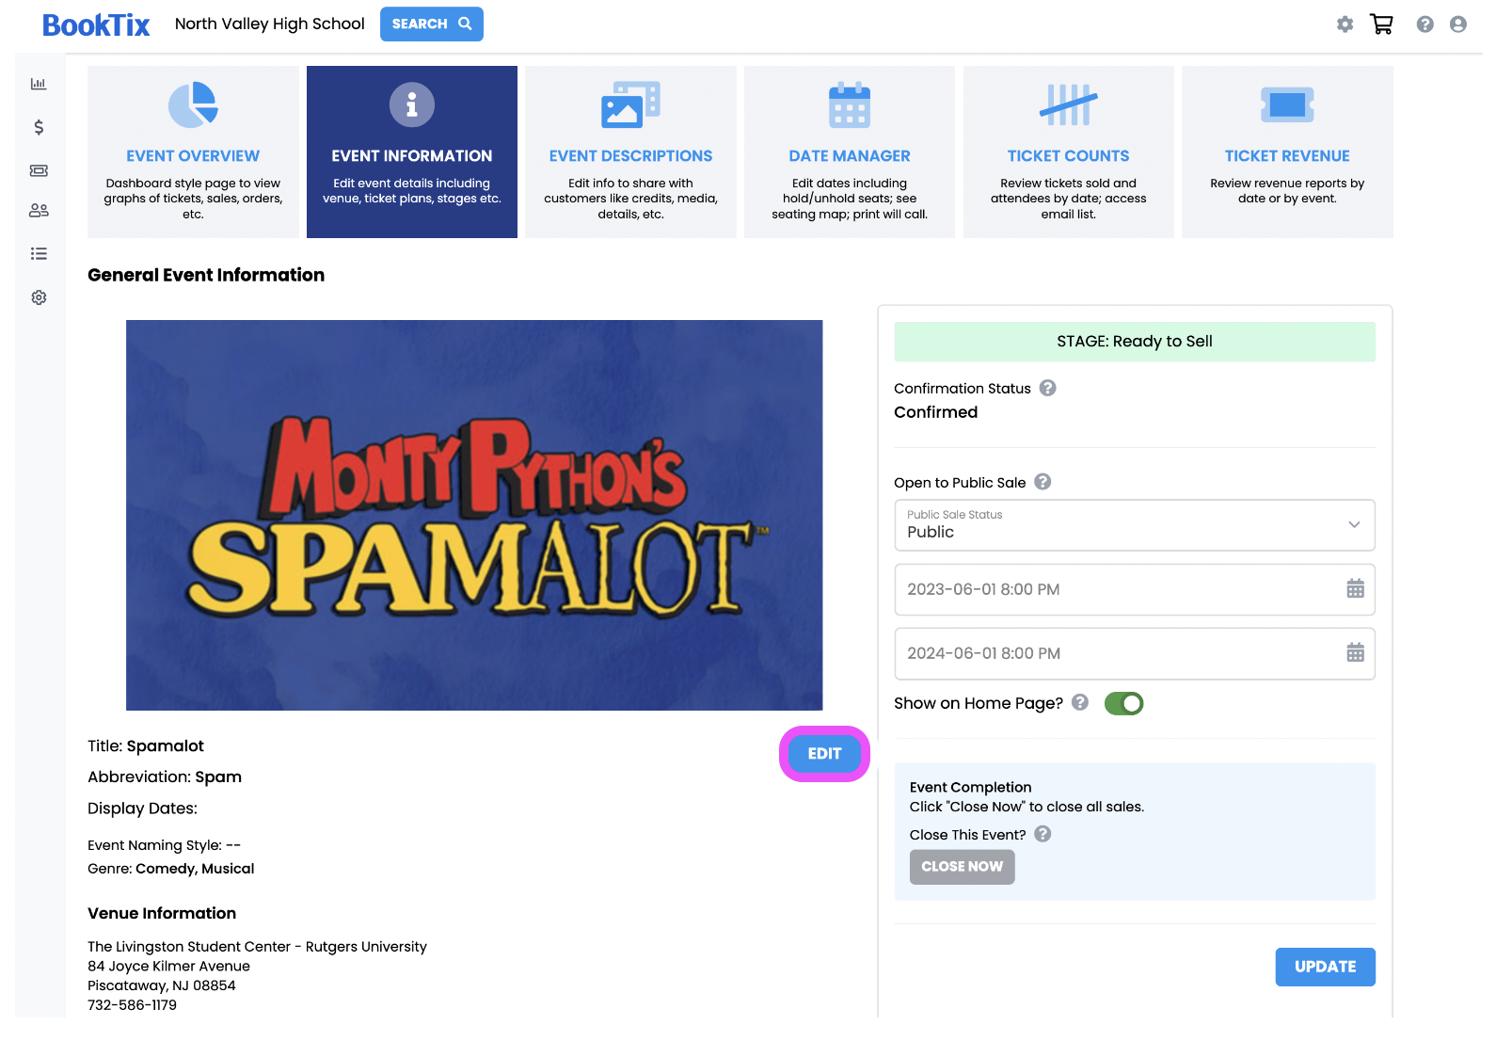The height and width of the screenshot is (1041, 1496).
Task: Click the top-right settings gear icon
Action: (1345, 24)
